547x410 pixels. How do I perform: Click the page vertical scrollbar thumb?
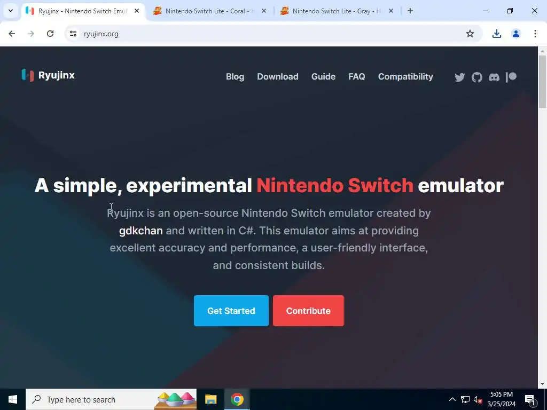click(x=542, y=82)
